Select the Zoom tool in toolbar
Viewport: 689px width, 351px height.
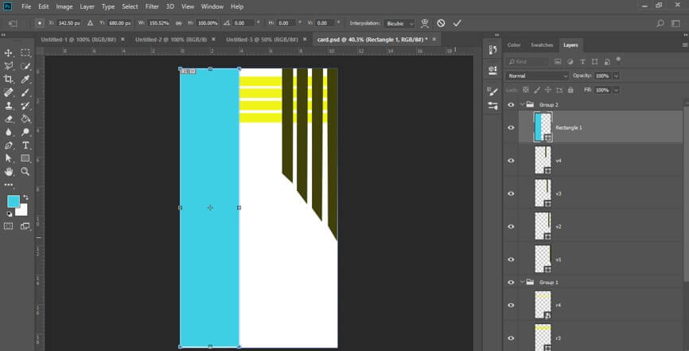coord(25,171)
